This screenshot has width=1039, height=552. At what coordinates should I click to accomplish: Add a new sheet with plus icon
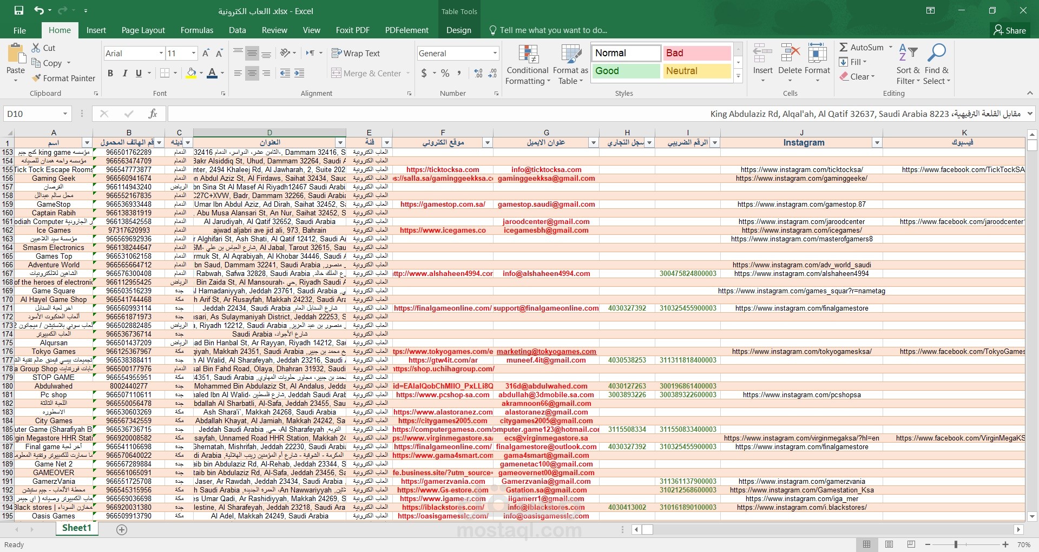pos(122,530)
